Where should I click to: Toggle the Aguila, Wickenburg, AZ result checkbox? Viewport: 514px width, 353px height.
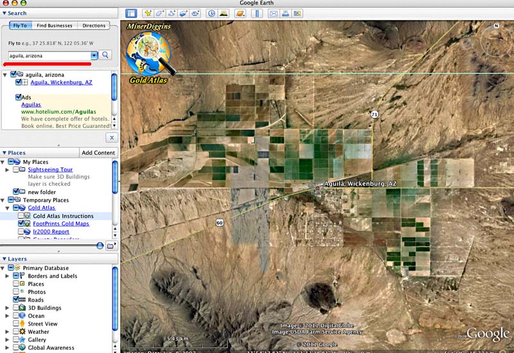19,82
